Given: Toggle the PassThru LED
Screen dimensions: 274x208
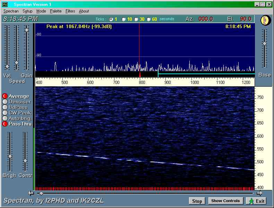Looking at the screenshot, I should 5,124.
